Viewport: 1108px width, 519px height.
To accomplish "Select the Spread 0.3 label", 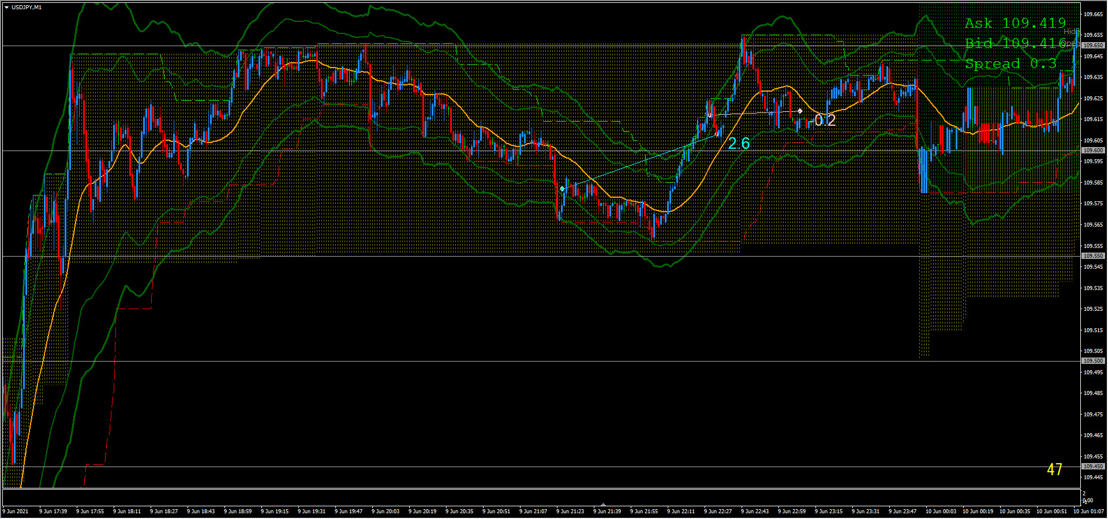I will (x=1010, y=63).
